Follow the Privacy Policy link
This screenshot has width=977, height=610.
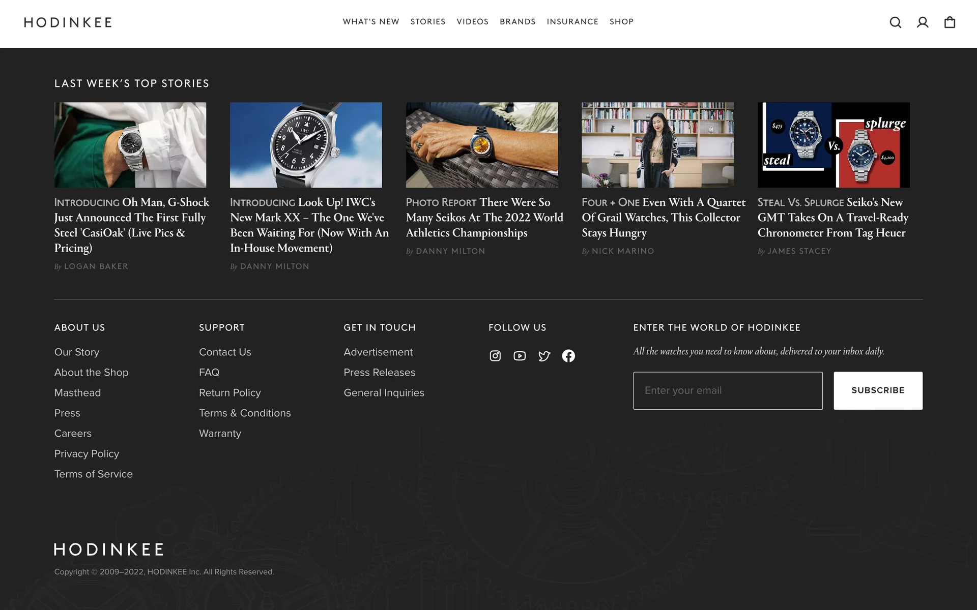pyautogui.click(x=87, y=454)
